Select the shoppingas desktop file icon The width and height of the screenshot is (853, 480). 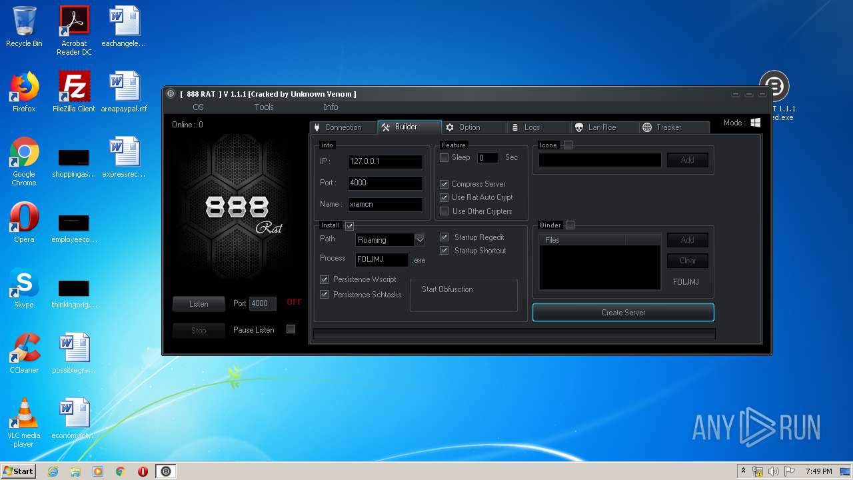pos(74,163)
